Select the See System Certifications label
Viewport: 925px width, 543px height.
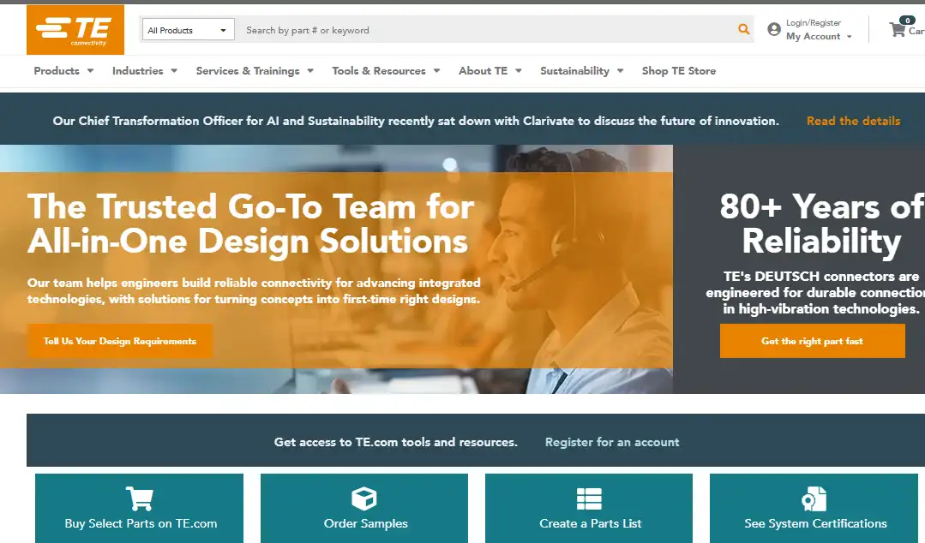(815, 523)
